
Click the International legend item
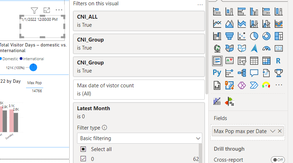click(x=32, y=59)
